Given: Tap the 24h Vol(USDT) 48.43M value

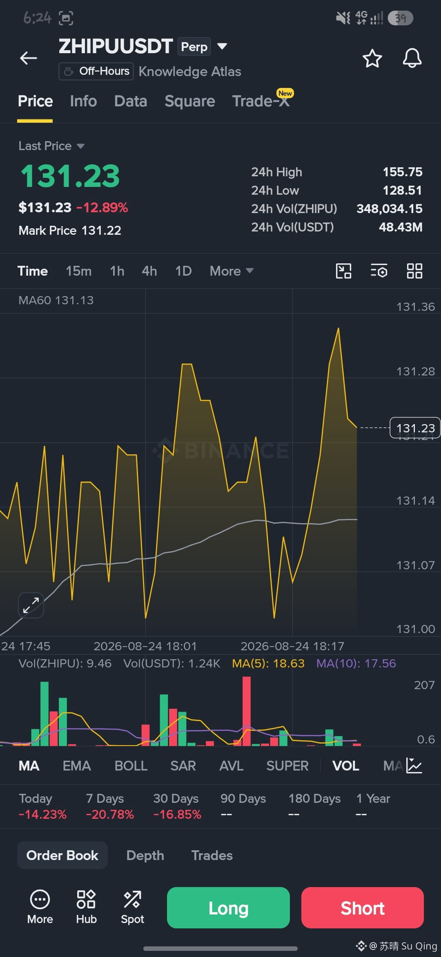Looking at the screenshot, I should [x=401, y=227].
